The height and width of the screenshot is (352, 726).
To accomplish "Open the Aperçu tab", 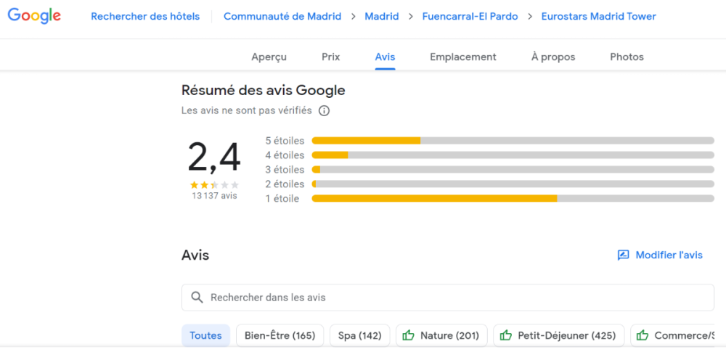I will pyautogui.click(x=269, y=57).
